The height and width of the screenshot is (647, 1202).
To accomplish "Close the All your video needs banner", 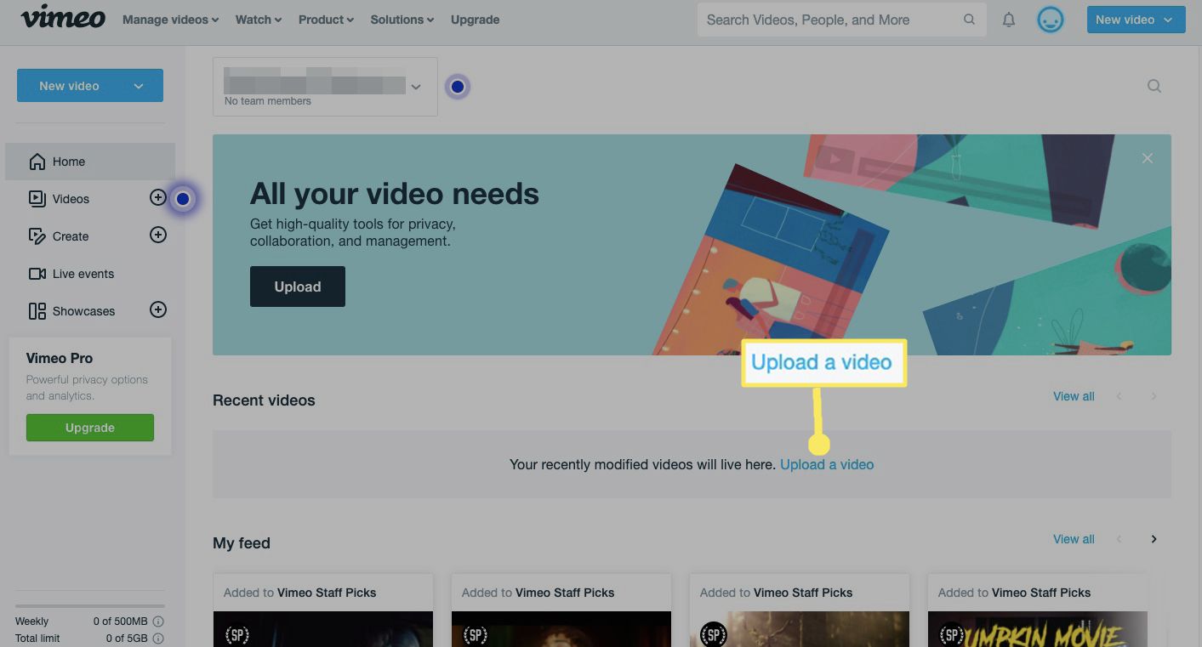I will (1148, 158).
